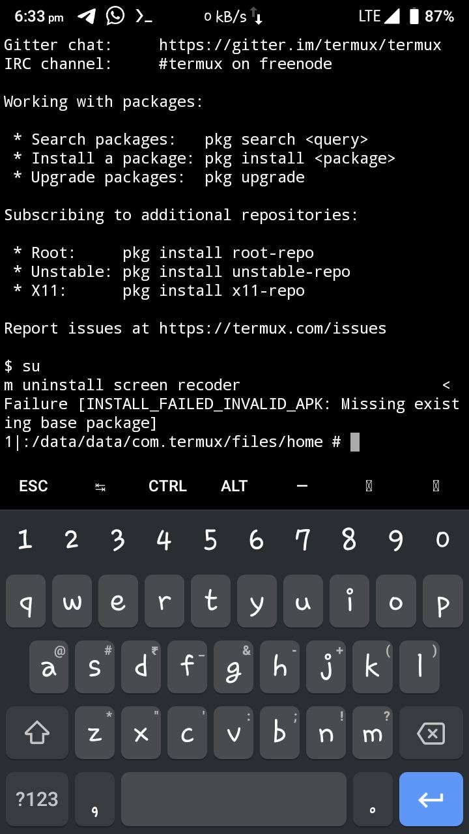Tap the space bar

click(234, 799)
